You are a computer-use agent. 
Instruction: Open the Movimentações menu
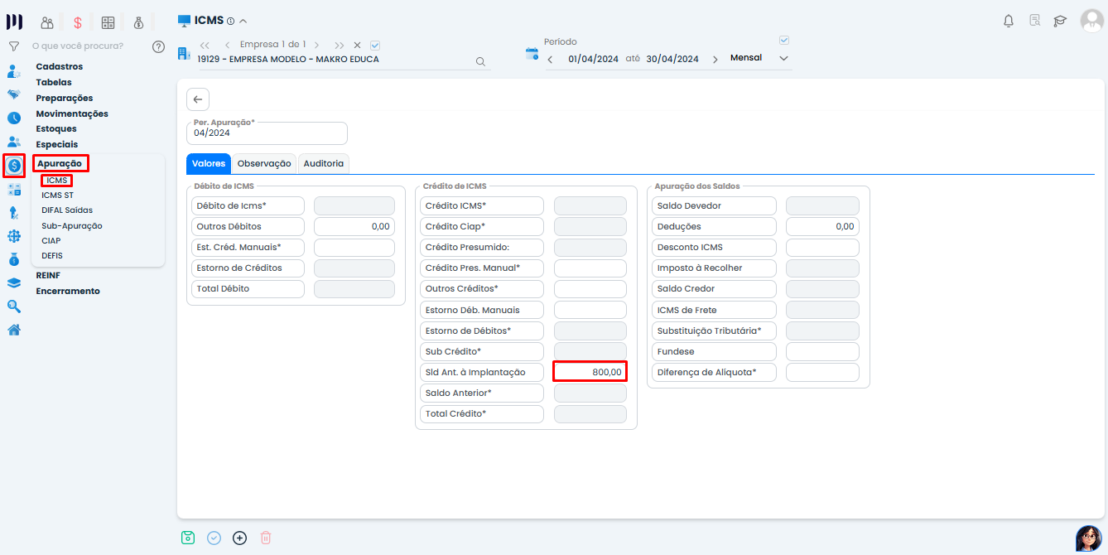point(72,113)
